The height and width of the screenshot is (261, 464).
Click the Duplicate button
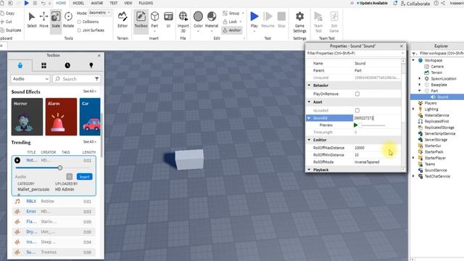pyautogui.click(x=11, y=30)
